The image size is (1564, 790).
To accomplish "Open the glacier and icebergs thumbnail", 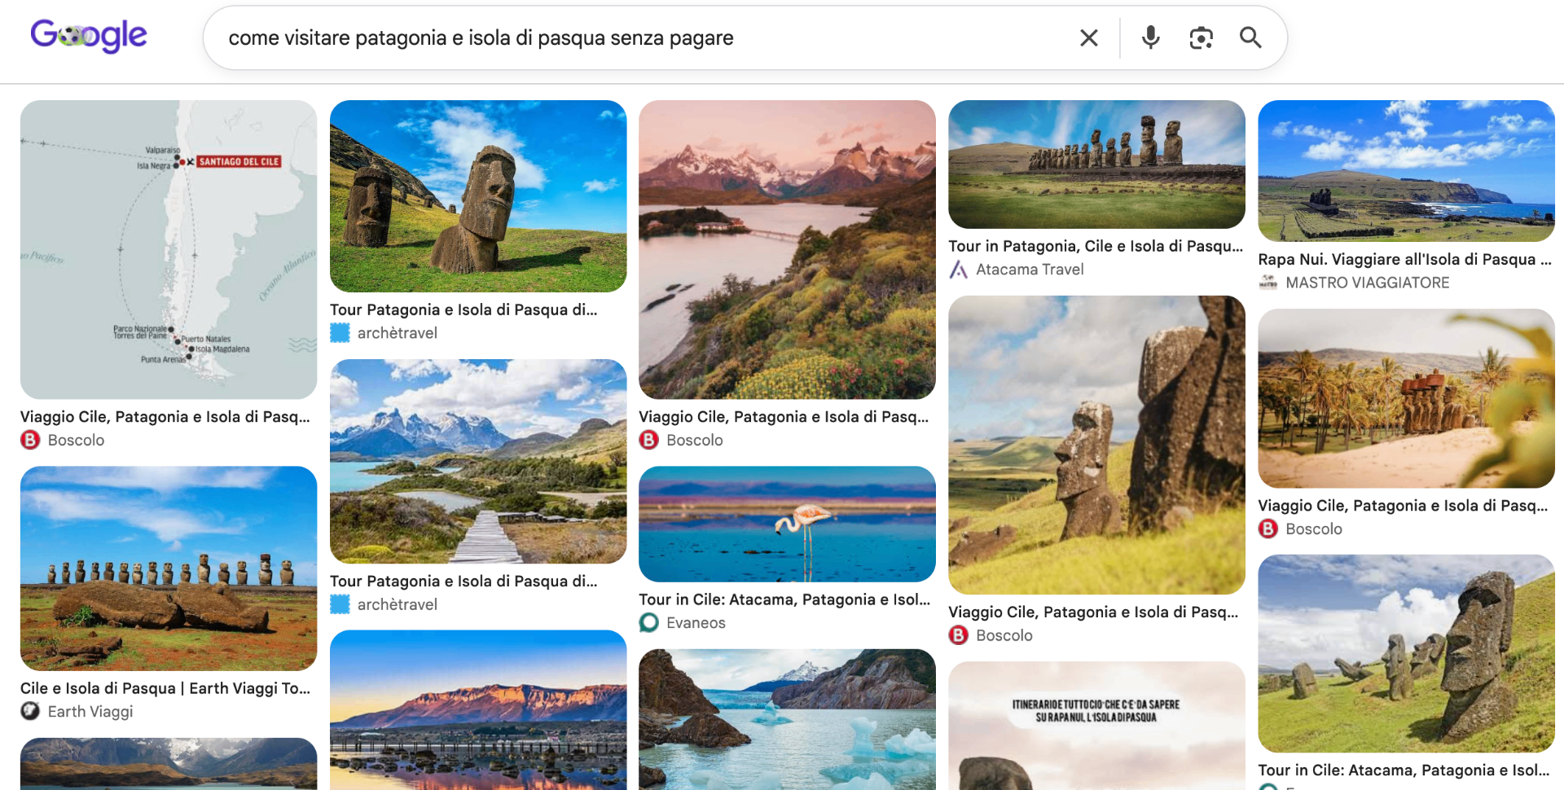I will click(787, 719).
